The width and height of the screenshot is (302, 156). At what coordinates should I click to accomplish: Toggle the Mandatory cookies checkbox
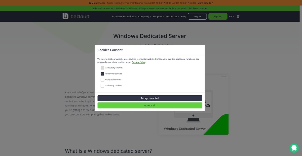tap(102, 68)
